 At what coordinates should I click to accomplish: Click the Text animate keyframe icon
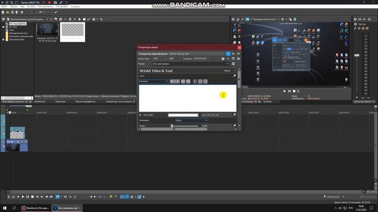[234, 76]
